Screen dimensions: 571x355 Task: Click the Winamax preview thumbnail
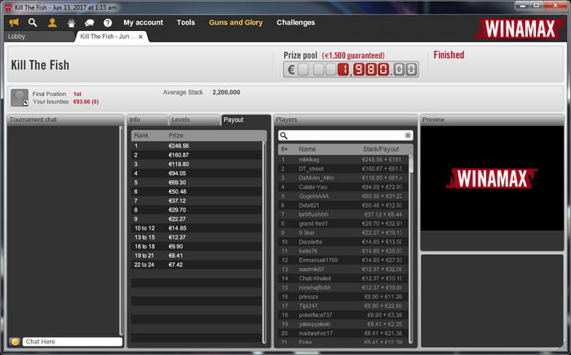(x=492, y=178)
